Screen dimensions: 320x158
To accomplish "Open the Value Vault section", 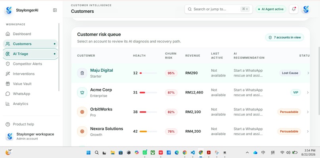I will [31, 84].
